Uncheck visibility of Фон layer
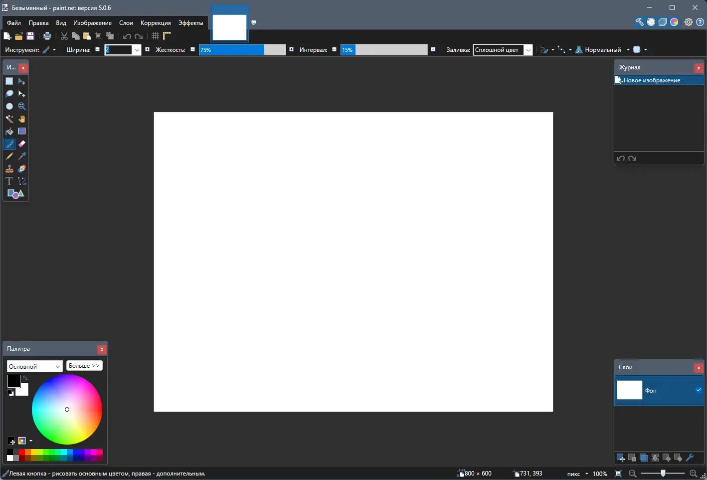 tap(699, 390)
